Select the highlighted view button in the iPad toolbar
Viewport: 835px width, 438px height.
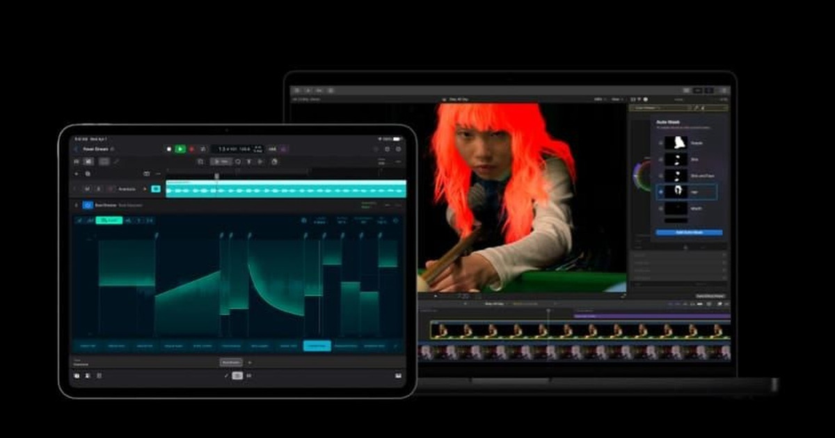pos(89,161)
